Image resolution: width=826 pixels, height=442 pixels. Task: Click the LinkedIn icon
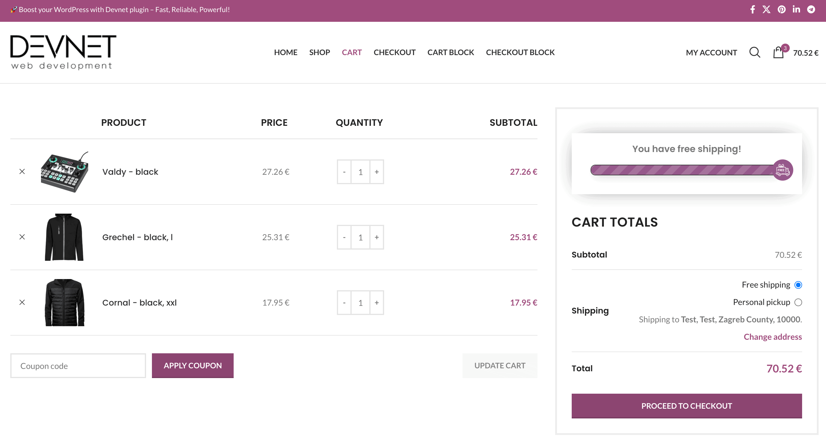796,10
